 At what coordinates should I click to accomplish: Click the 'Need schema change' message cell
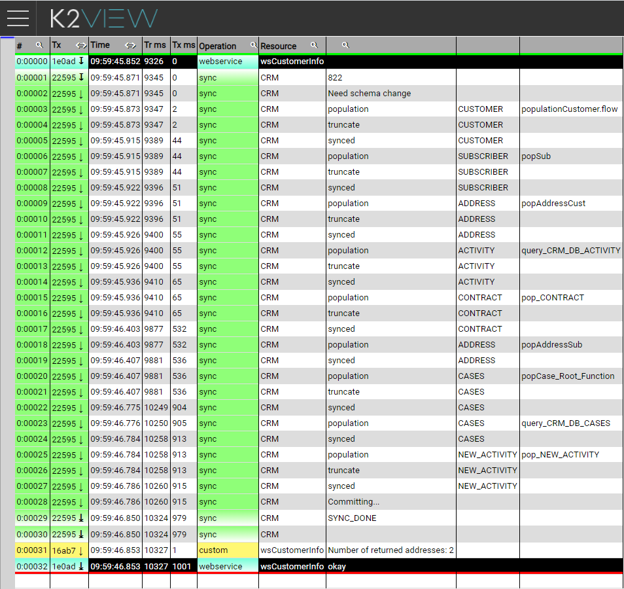369,93
